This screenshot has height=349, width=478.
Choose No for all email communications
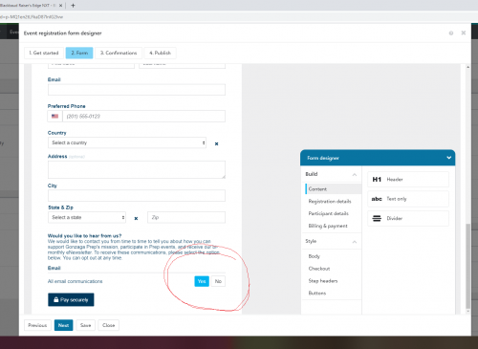(x=218, y=281)
